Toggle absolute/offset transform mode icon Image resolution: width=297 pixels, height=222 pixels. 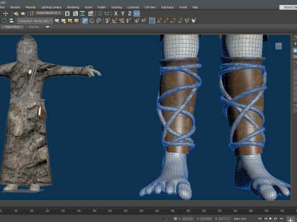point(175,218)
